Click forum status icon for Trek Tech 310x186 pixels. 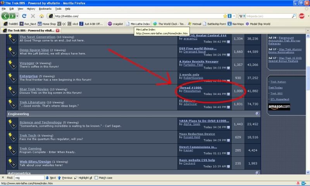click(x=12, y=137)
